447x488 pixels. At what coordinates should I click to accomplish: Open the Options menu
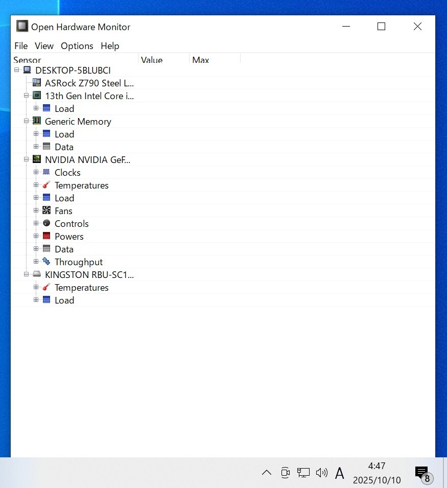pos(77,46)
